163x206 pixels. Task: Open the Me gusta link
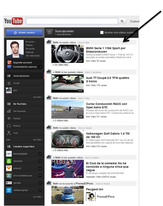pos(30,49)
